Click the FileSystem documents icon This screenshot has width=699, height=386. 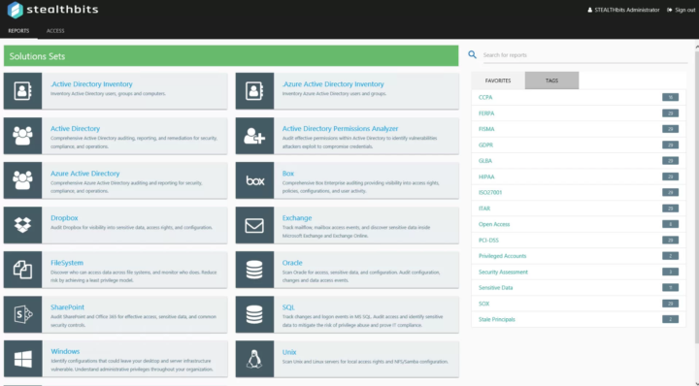coord(22,270)
